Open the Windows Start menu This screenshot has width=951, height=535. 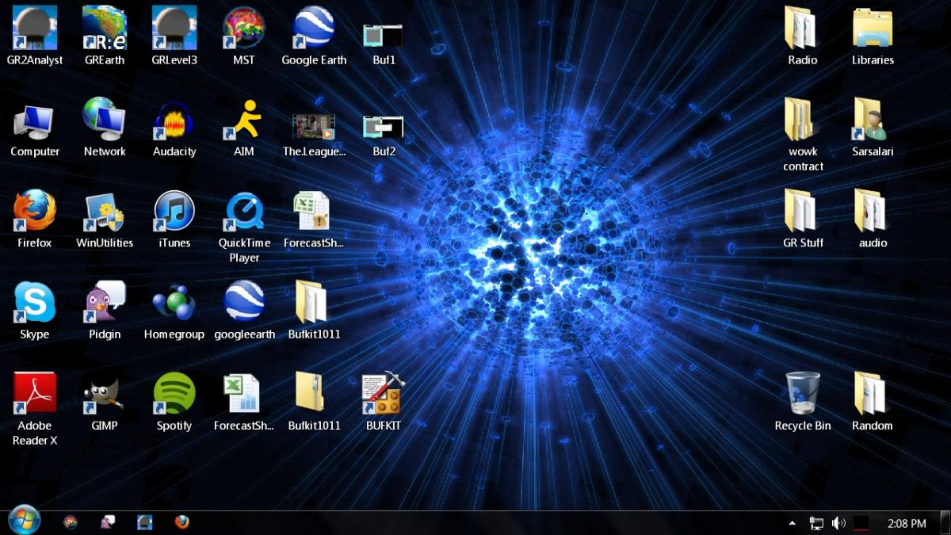point(23,521)
